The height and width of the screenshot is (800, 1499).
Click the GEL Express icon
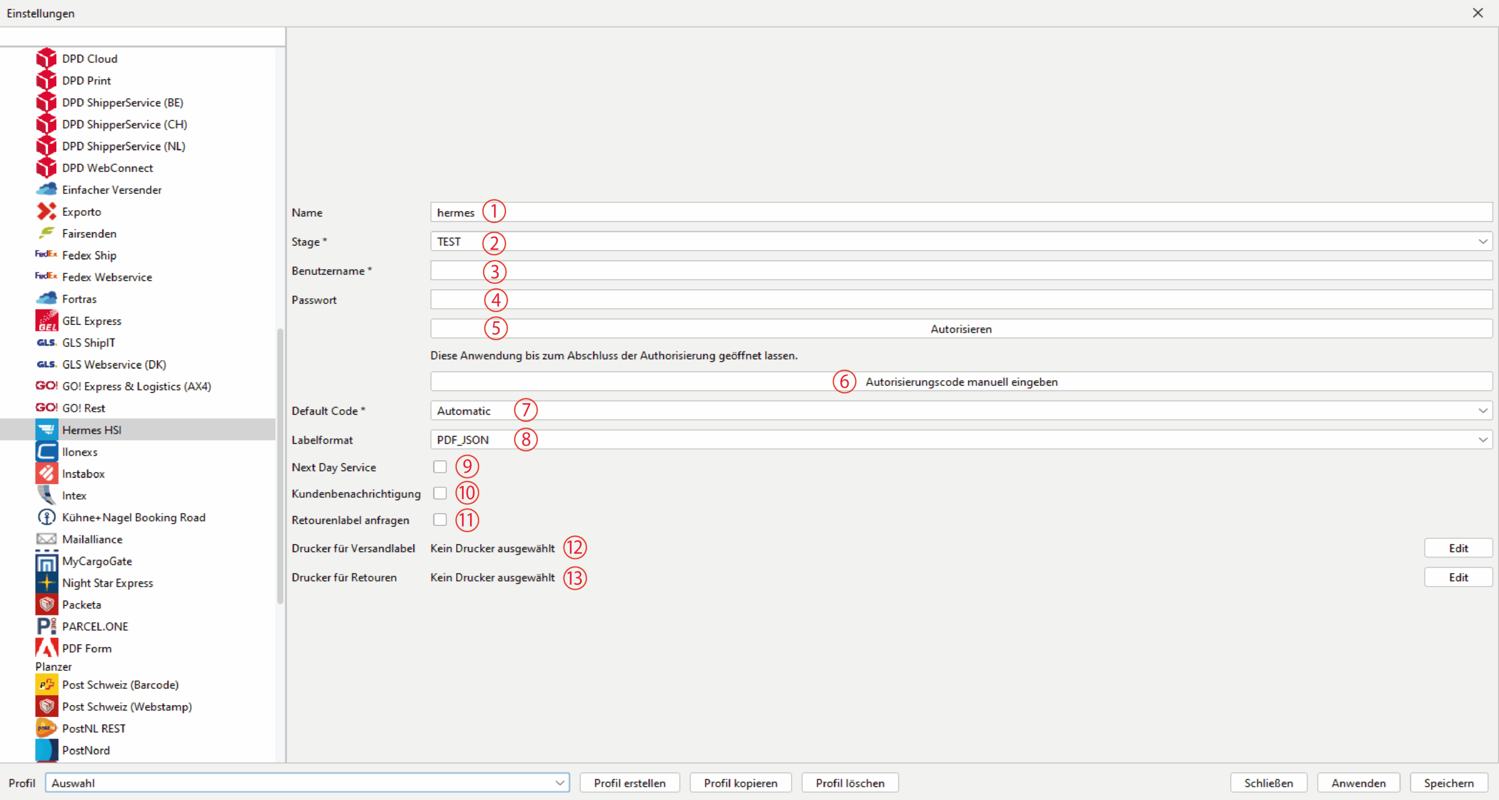(46, 321)
